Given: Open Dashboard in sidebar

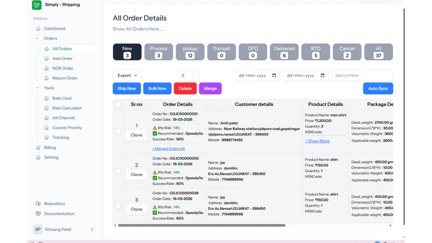Looking at the screenshot, I should pos(55,29).
